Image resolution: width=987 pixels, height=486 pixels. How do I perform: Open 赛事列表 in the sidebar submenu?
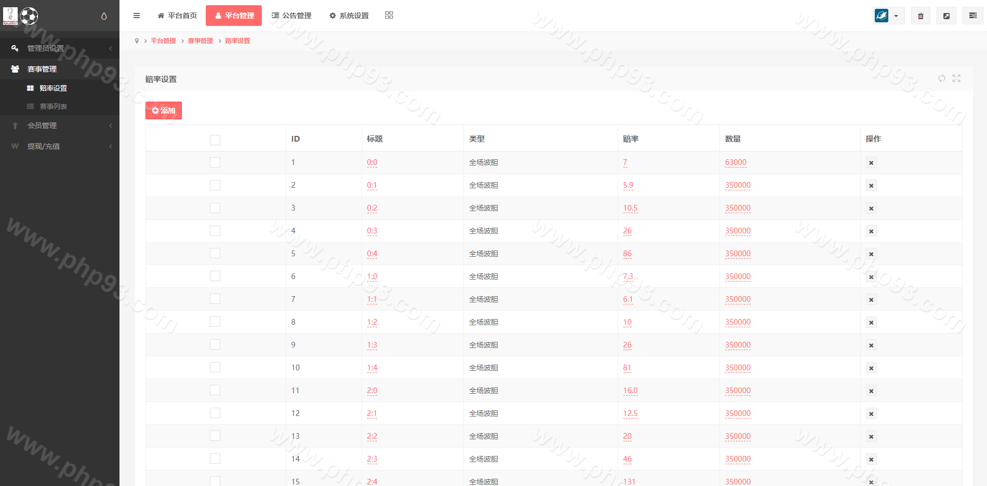tap(53, 106)
